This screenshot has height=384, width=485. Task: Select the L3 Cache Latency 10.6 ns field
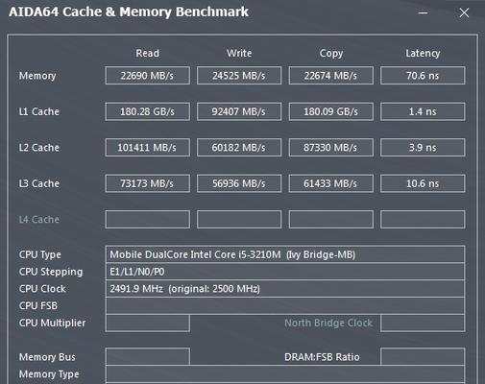coord(423,183)
